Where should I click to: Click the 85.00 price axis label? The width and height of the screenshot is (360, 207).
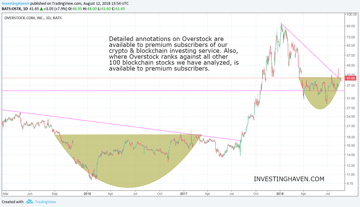click(x=351, y=26)
